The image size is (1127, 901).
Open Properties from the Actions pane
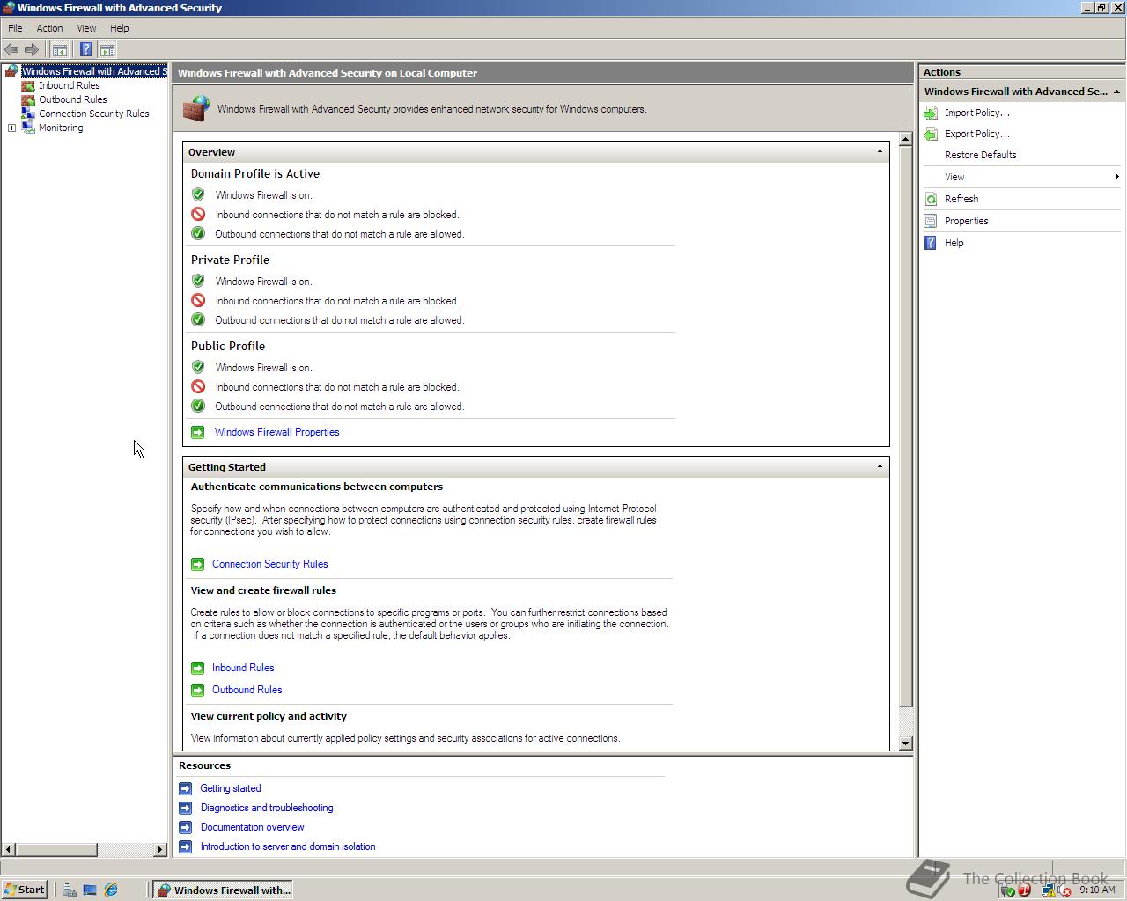(966, 221)
